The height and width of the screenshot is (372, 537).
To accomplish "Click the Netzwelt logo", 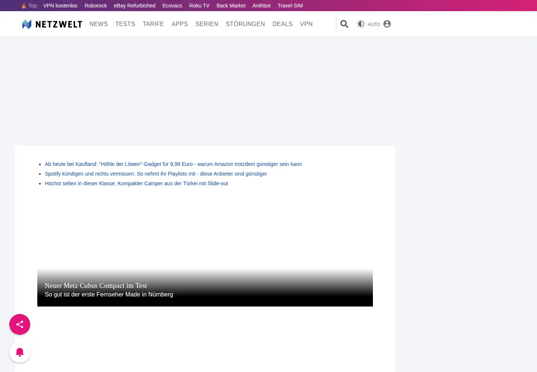I will pyautogui.click(x=52, y=24).
